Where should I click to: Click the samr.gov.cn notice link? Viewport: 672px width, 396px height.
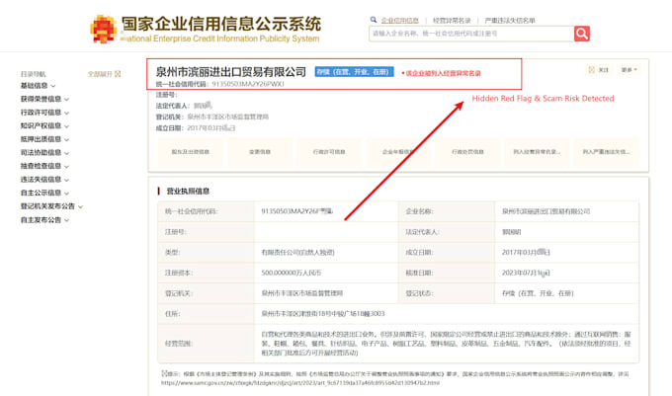click(x=300, y=383)
